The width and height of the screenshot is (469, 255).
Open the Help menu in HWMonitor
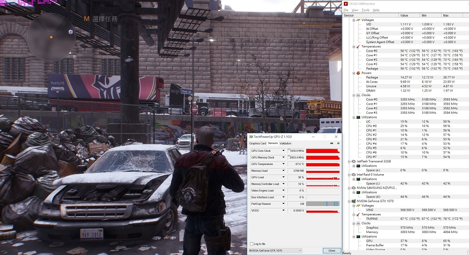(376, 10)
